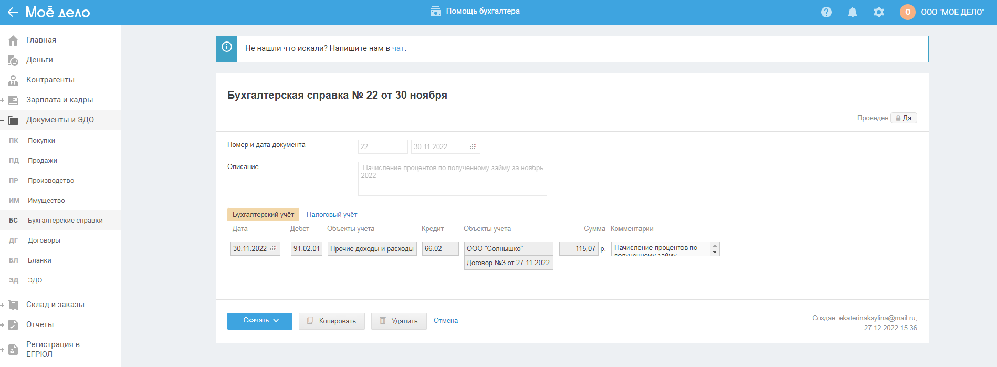Open settings gear icon
The width and height of the screenshot is (997, 367).
coord(879,12)
